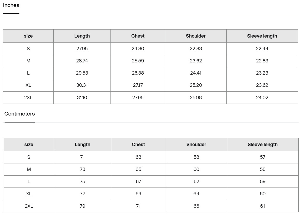Select the 79 length cell in centimeters
This screenshot has height=216, width=302.
(83, 206)
